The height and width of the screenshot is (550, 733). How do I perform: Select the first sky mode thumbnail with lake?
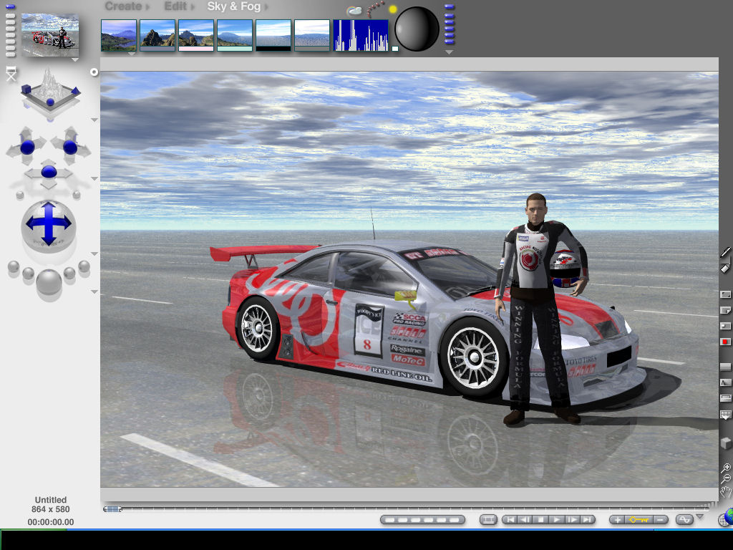coord(119,35)
